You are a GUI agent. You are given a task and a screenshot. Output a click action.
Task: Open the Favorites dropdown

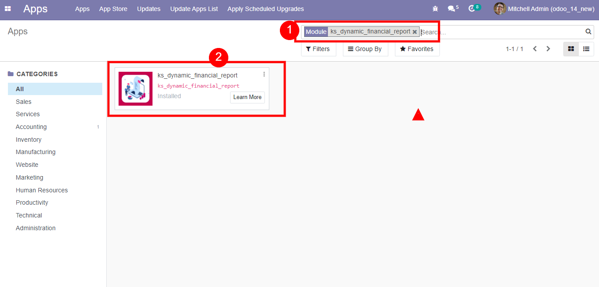[417, 49]
